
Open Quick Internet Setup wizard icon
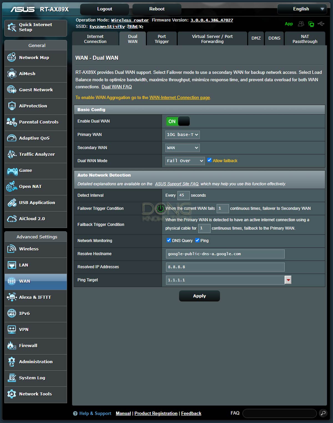(12, 27)
